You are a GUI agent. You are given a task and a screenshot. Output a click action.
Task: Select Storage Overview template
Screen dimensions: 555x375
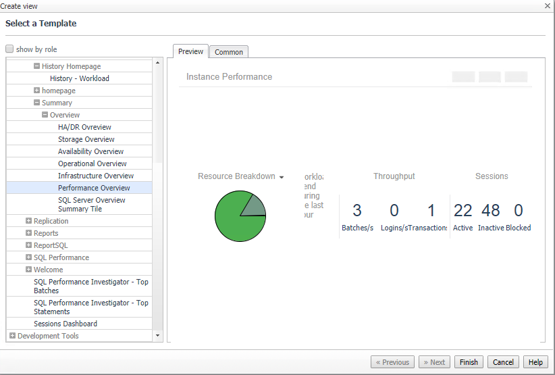click(x=86, y=139)
